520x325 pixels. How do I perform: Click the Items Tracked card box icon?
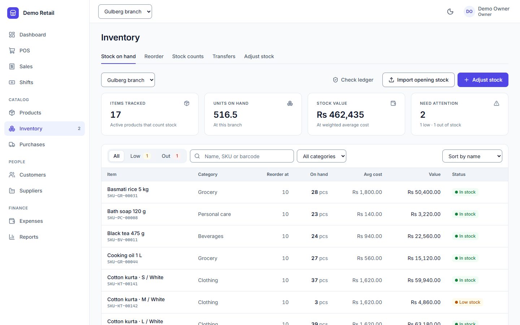[187, 103]
